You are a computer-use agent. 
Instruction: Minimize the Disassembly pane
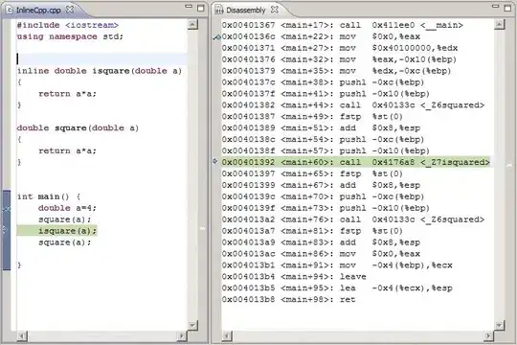pyautogui.click(x=496, y=7)
